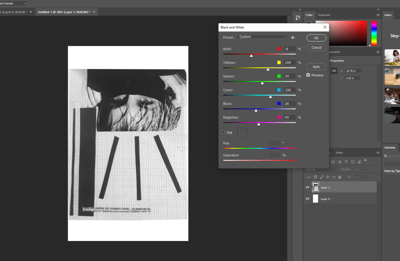Image resolution: width=400 pixels, height=261 pixels.
Task: Open the Preset dropdown showing Custom
Action: click(x=262, y=37)
